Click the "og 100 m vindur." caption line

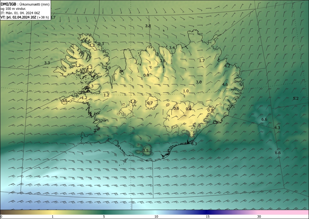click(x=13, y=8)
